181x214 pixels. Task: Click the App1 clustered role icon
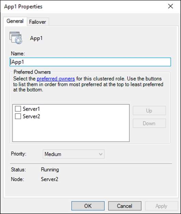coord(16,38)
